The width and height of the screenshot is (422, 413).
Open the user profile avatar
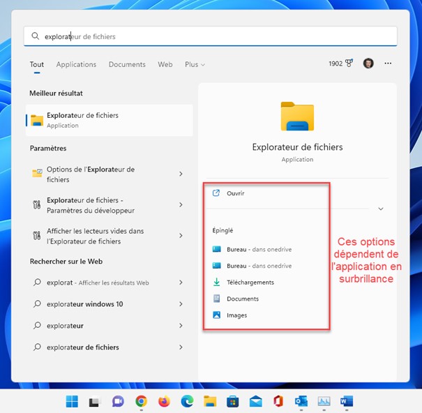click(368, 63)
